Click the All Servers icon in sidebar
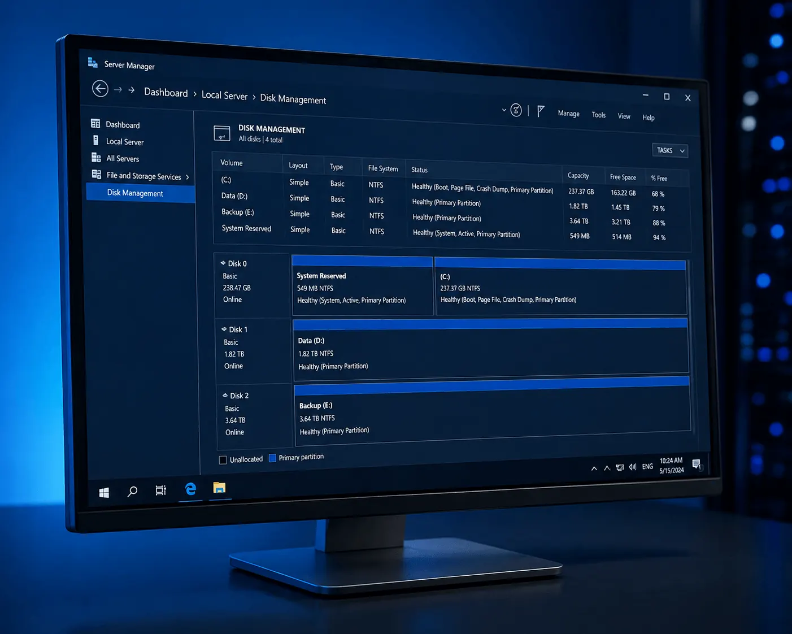The height and width of the screenshot is (634, 792). pos(96,157)
